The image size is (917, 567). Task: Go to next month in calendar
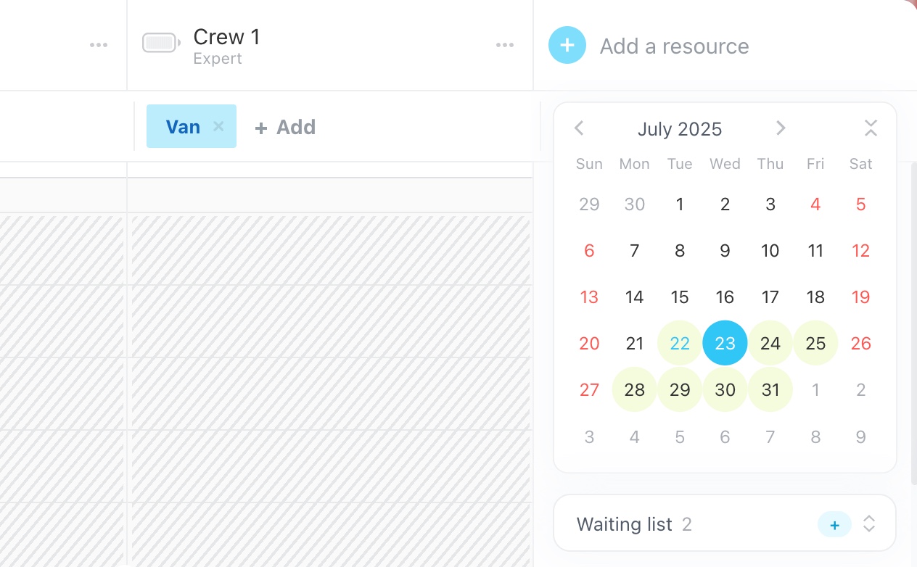click(781, 128)
